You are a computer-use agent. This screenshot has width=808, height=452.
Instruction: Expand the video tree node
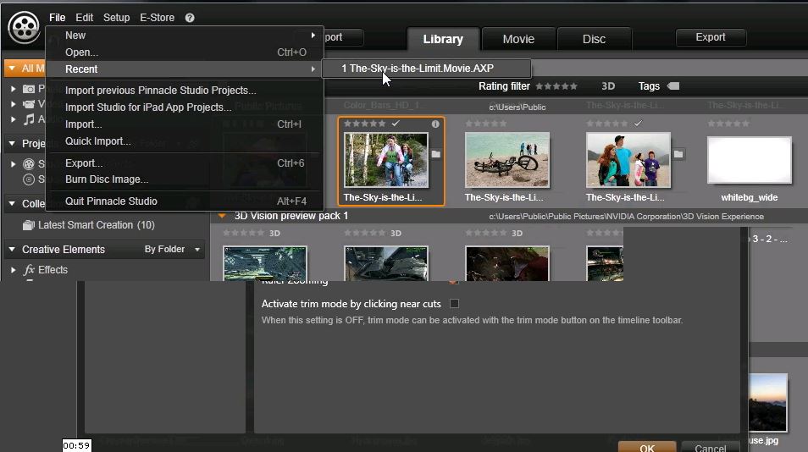(x=13, y=104)
